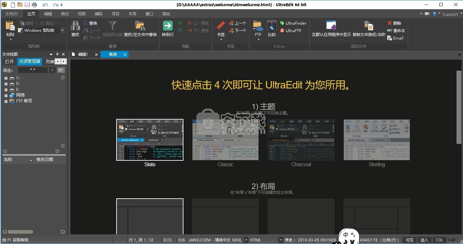Switch to the 布局 ribbon tab
Screen dimensions: 463x244
(x=132, y=14)
